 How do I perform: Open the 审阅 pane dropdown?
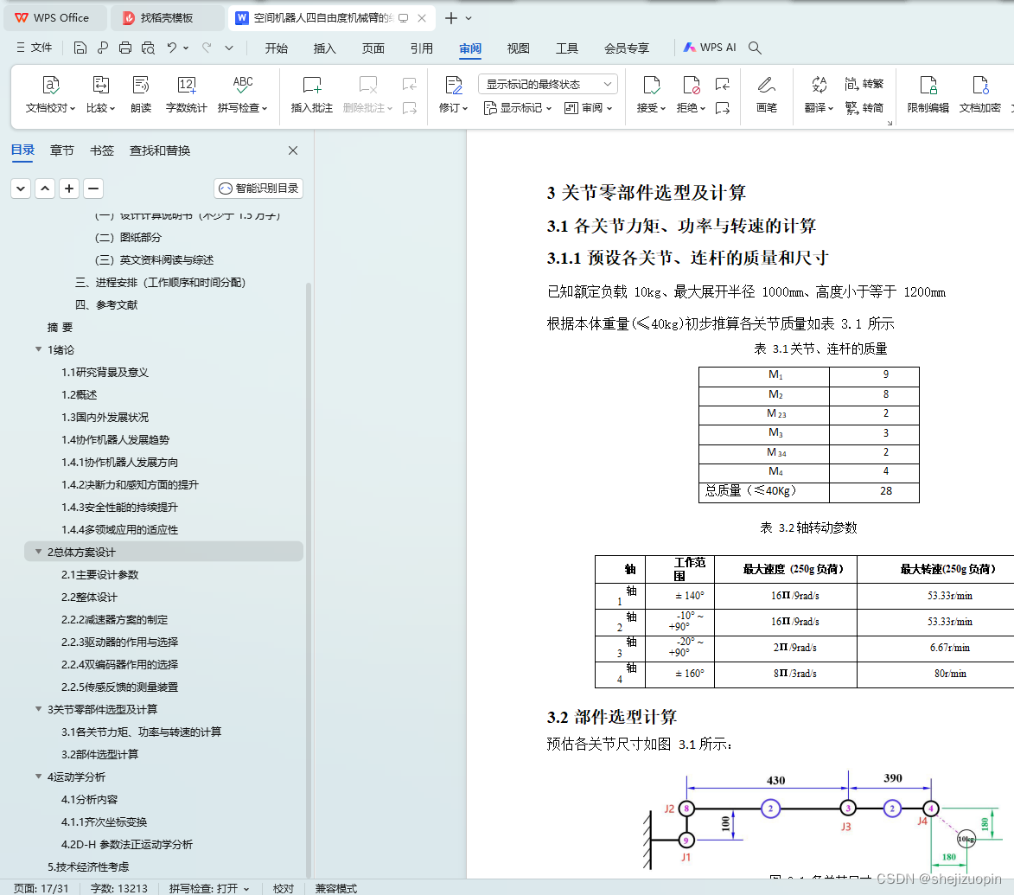click(588, 108)
